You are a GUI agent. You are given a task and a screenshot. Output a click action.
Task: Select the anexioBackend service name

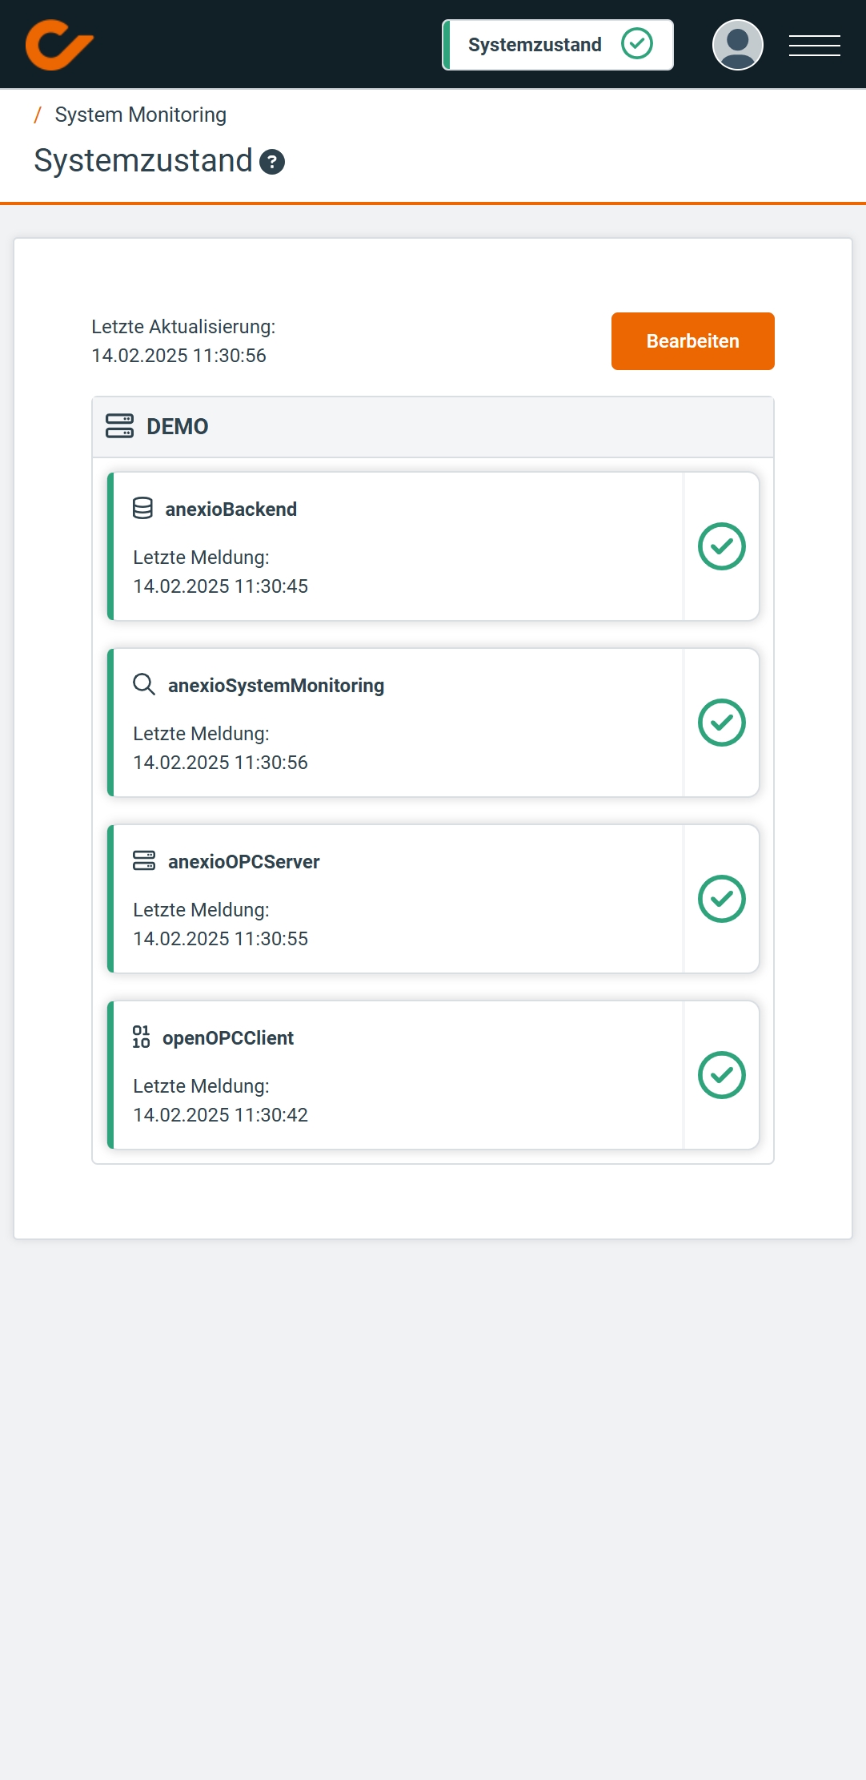point(231,509)
